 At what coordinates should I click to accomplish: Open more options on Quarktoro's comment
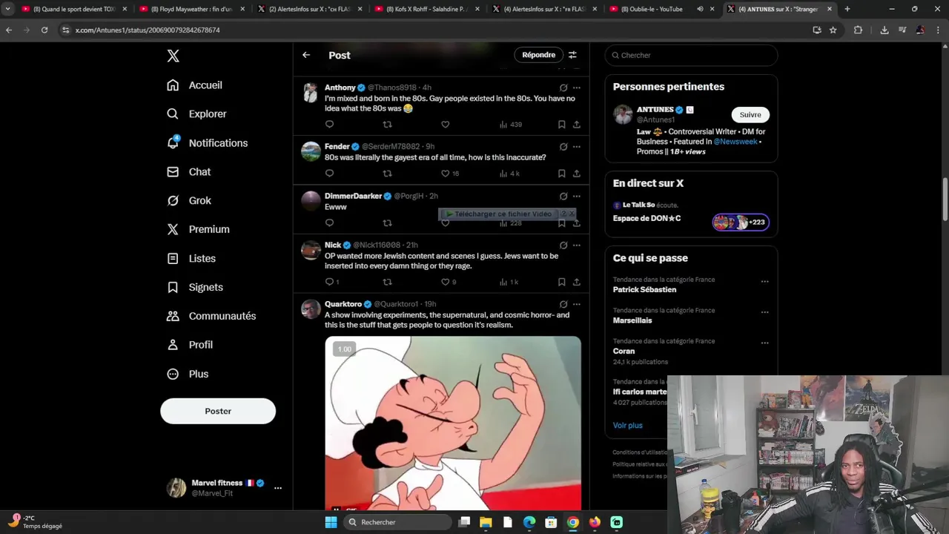577,305
